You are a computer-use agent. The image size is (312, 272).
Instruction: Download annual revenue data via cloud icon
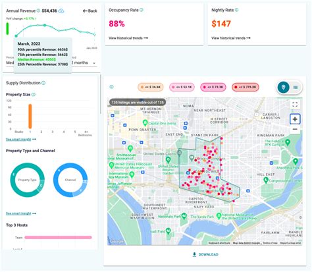coord(61,11)
